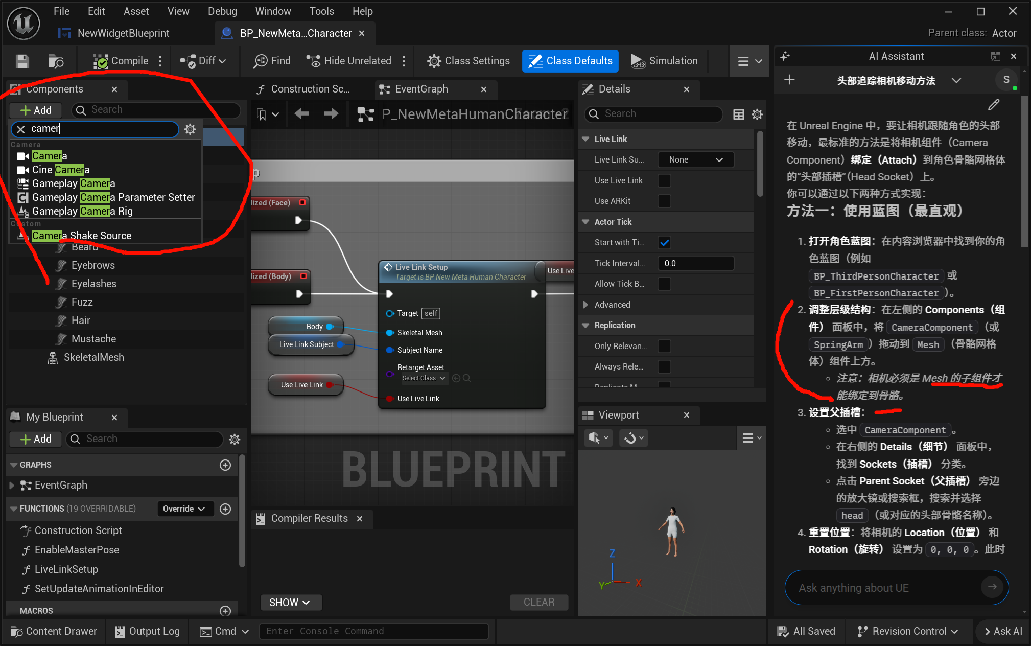1031x646 pixels.
Task: Open the Content Drawer
Action: [x=54, y=631]
